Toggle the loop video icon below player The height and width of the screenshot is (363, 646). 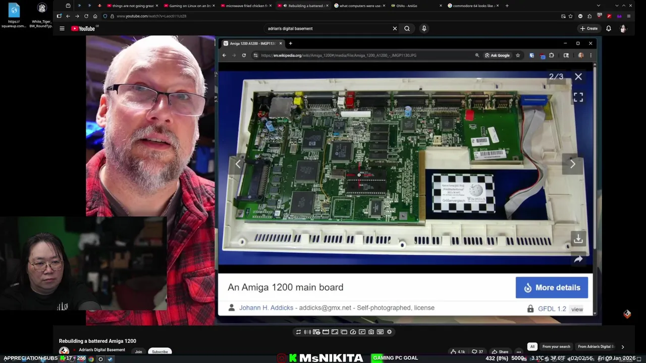(298, 332)
